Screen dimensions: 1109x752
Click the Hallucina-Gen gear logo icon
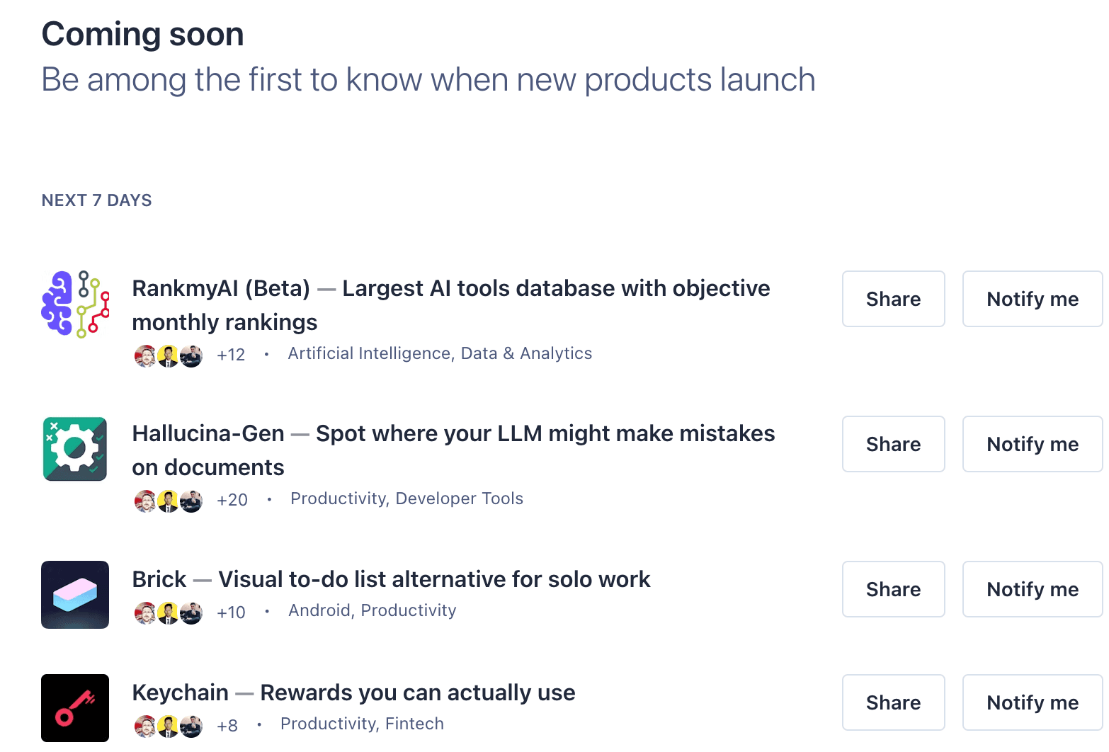[x=75, y=449]
